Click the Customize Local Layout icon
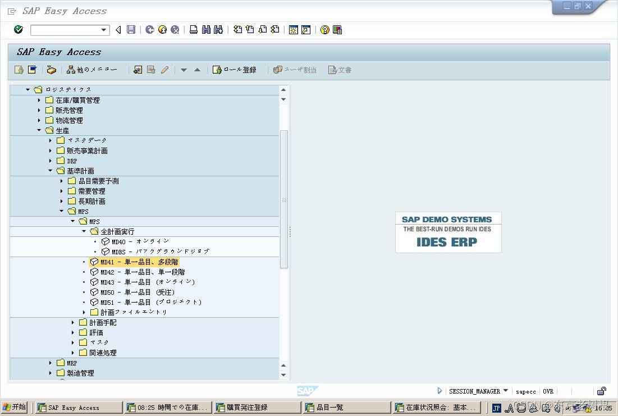The image size is (618, 416). click(x=337, y=30)
